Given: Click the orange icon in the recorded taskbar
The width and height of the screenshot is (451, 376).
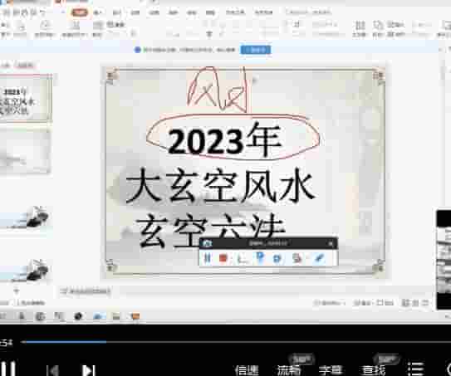Looking at the screenshot, I should tap(135, 316).
